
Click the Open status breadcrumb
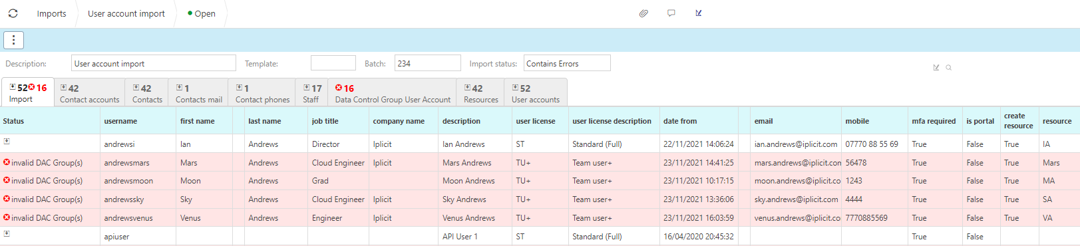202,13
